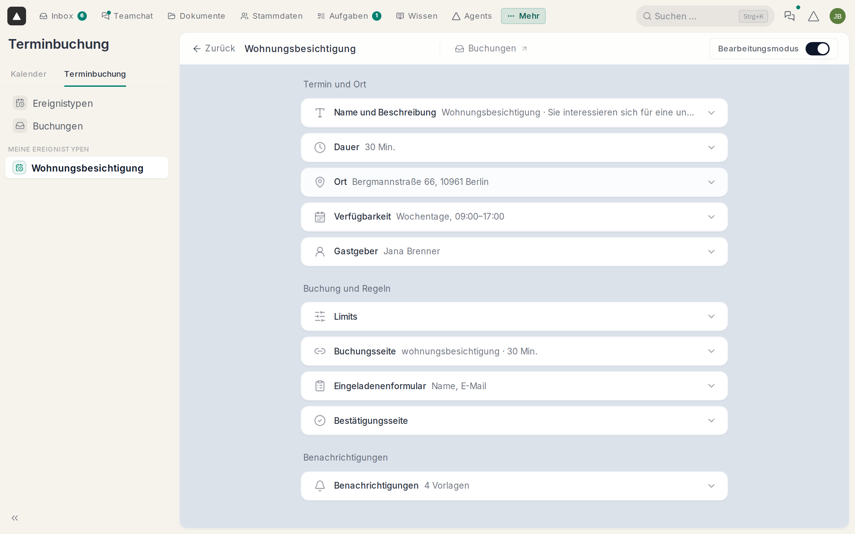Expand the Bestätigungsseite row chevron
Image resolution: width=855 pixels, height=534 pixels.
coord(711,421)
